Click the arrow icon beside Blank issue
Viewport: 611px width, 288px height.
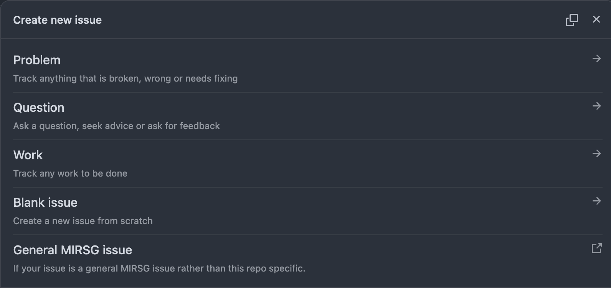click(596, 201)
